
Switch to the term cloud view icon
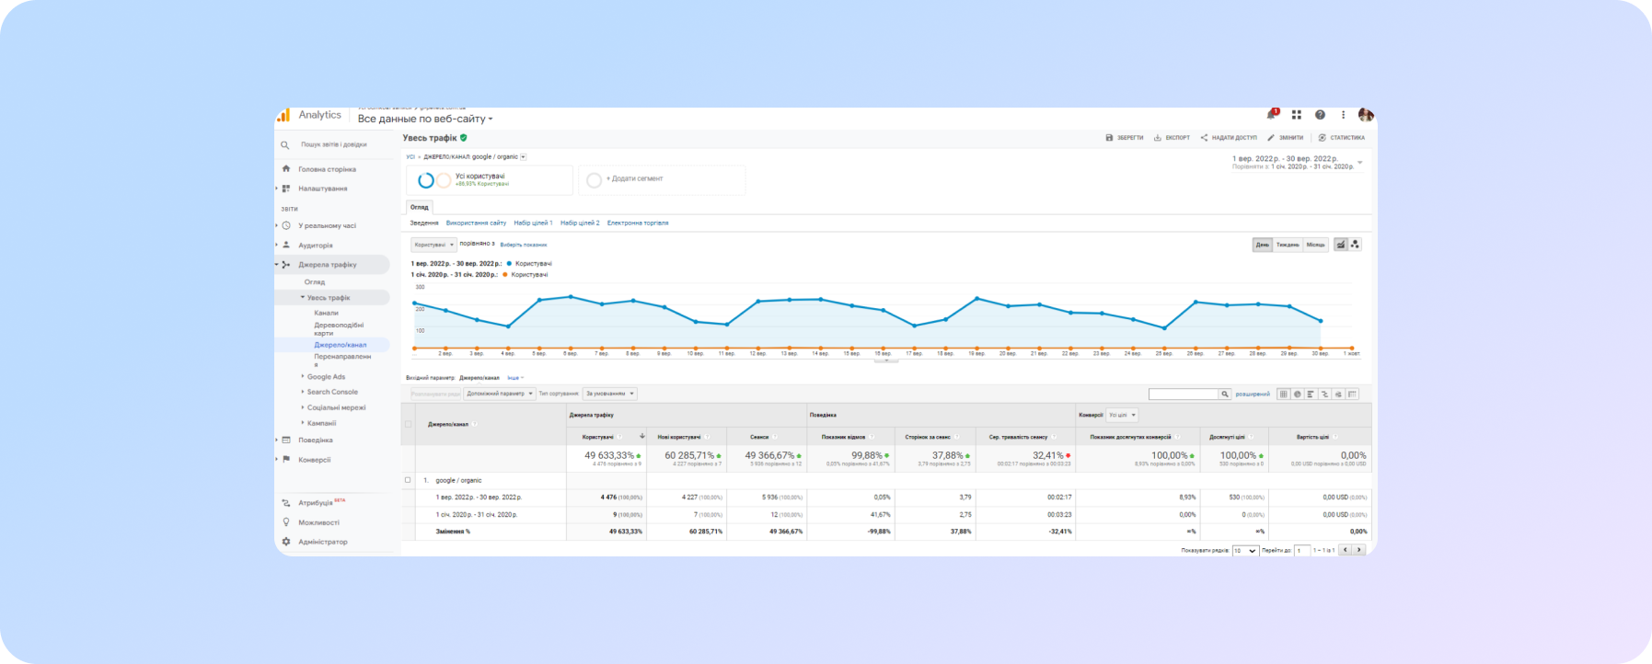click(x=1338, y=395)
